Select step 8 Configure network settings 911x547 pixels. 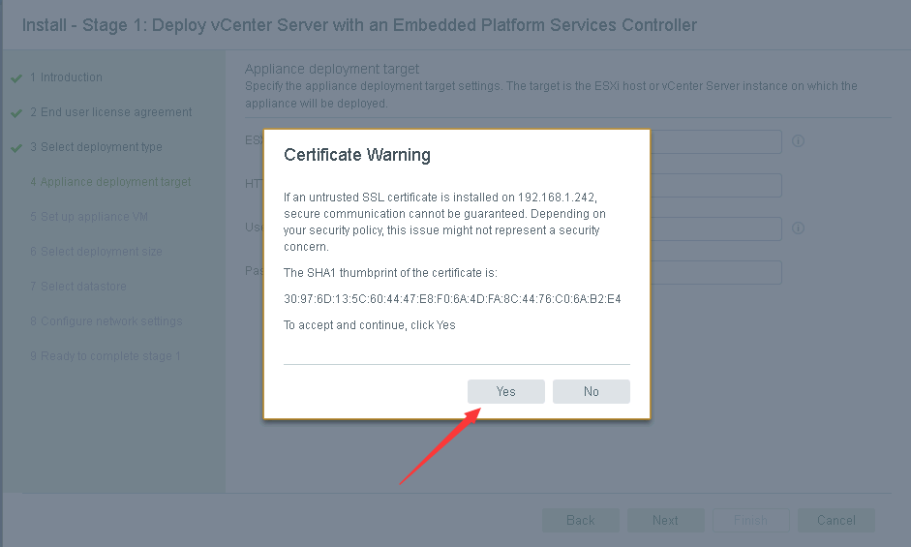(x=106, y=321)
